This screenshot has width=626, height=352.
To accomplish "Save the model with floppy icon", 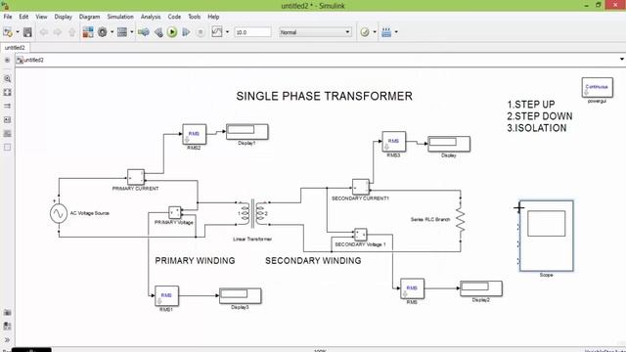I will [x=27, y=32].
